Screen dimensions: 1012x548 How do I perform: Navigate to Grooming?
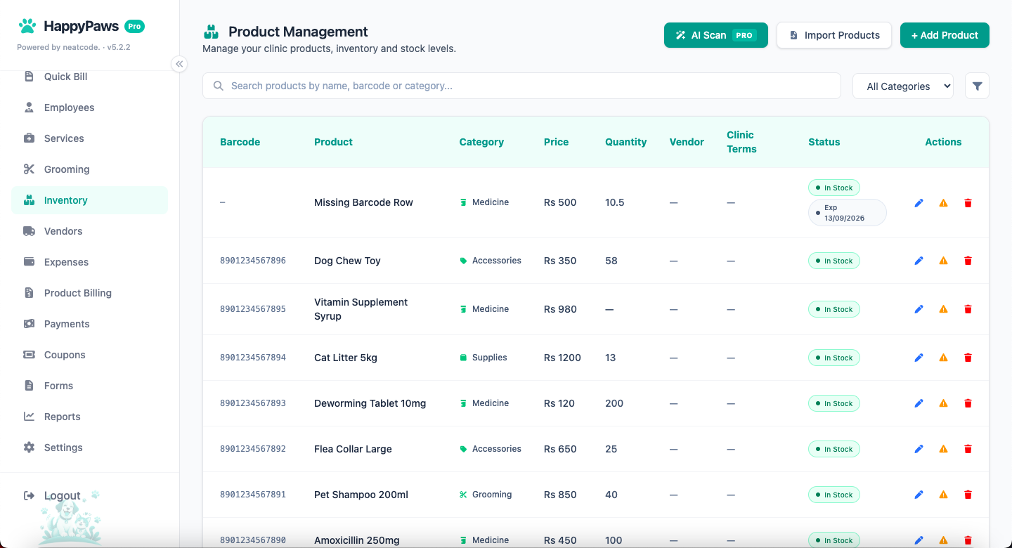pos(90,169)
